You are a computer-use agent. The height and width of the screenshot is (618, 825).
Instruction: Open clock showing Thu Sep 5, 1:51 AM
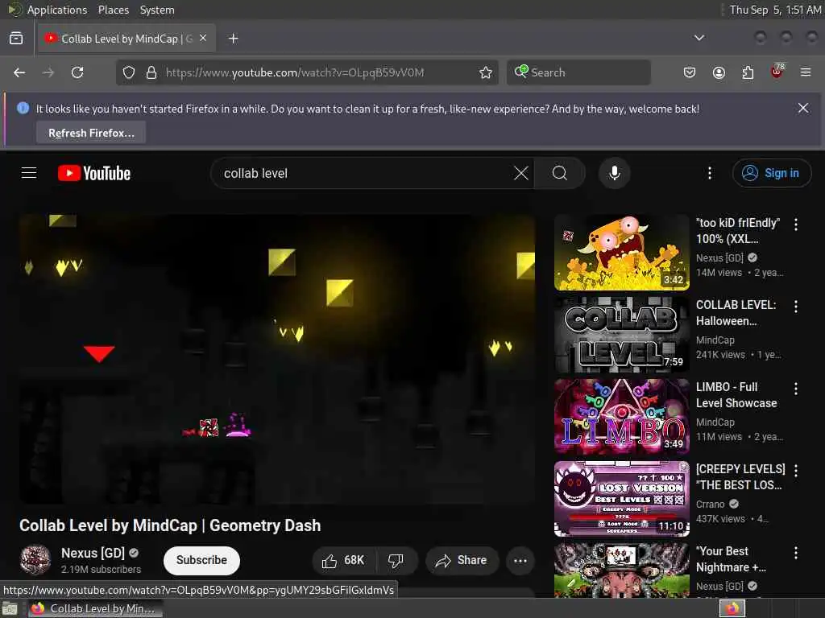(774, 10)
